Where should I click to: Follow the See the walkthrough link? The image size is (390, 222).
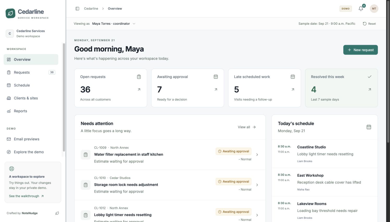click(26, 196)
